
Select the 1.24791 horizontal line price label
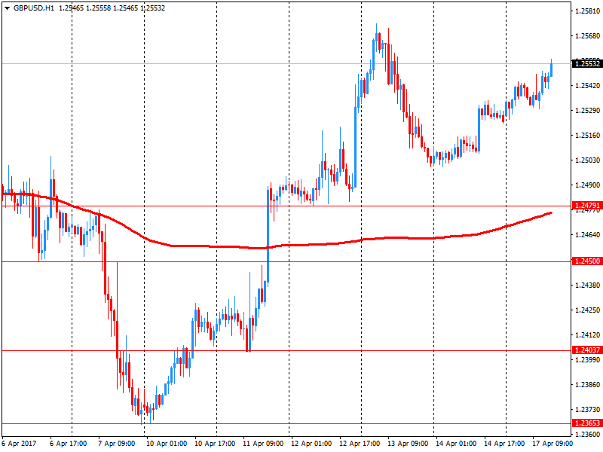click(587, 206)
